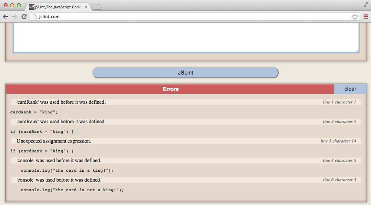This screenshot has height=205, width=371.
Task: Click code line cardRank = "king";
Action: click(x=34, y=112)
